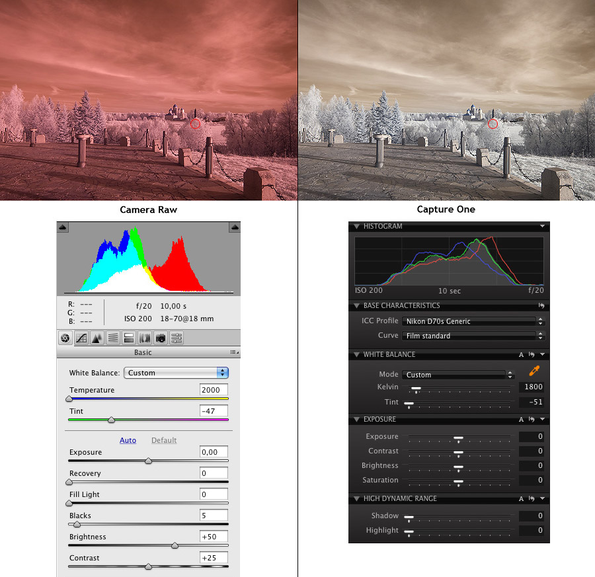
Task: Open the White Balance presets menu arrow
Action: [543, 354]
